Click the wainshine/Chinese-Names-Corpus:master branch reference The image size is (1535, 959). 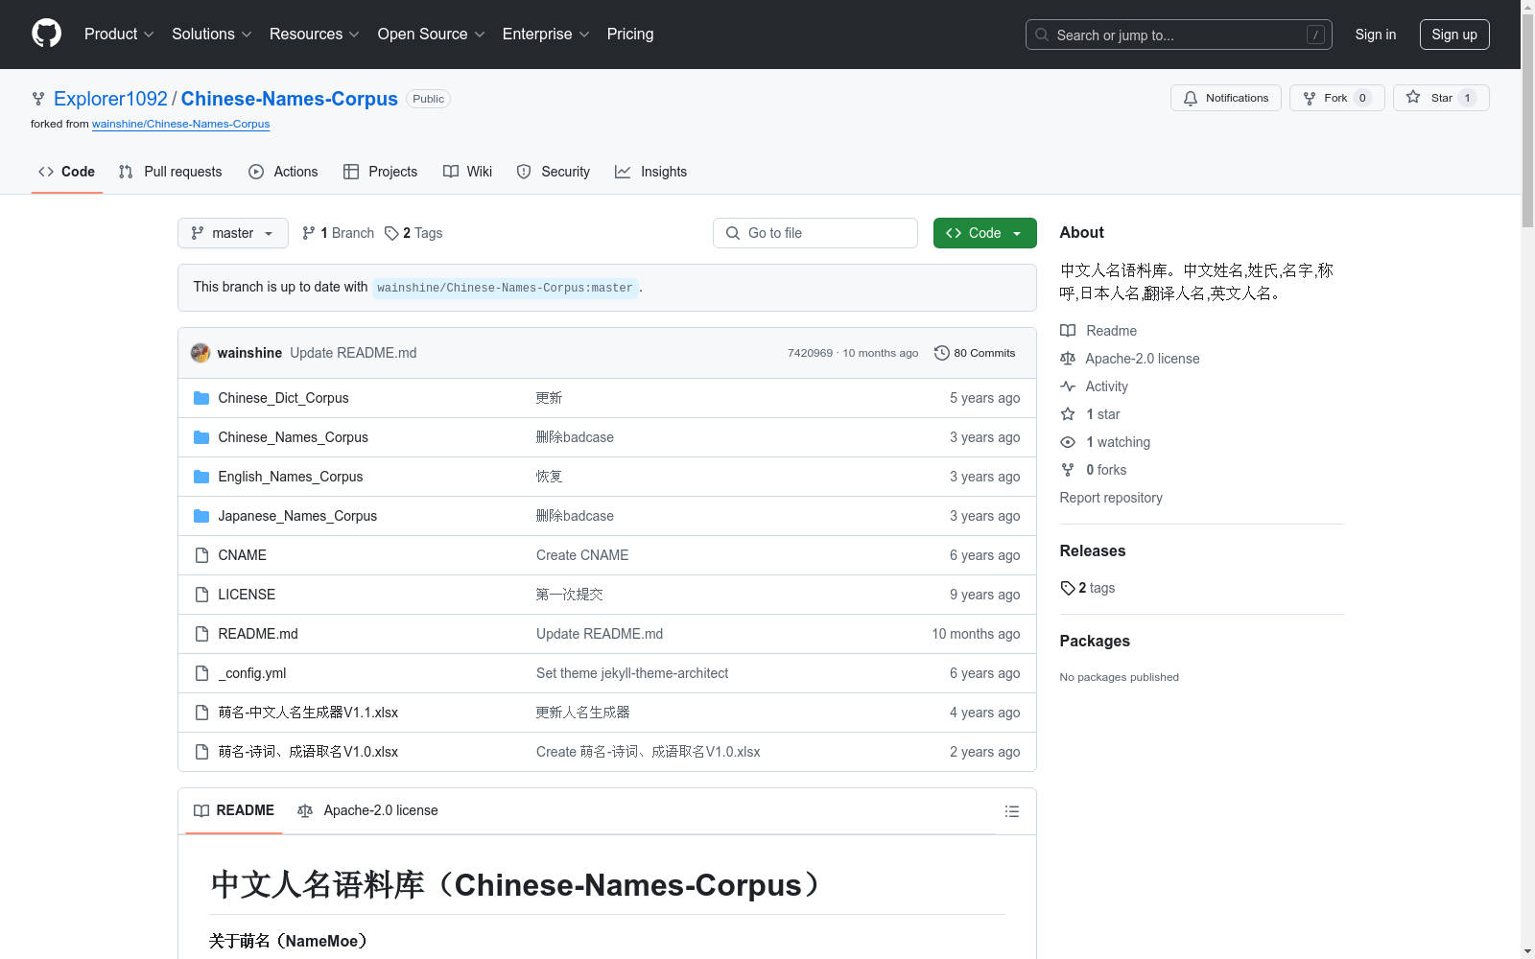506,288
